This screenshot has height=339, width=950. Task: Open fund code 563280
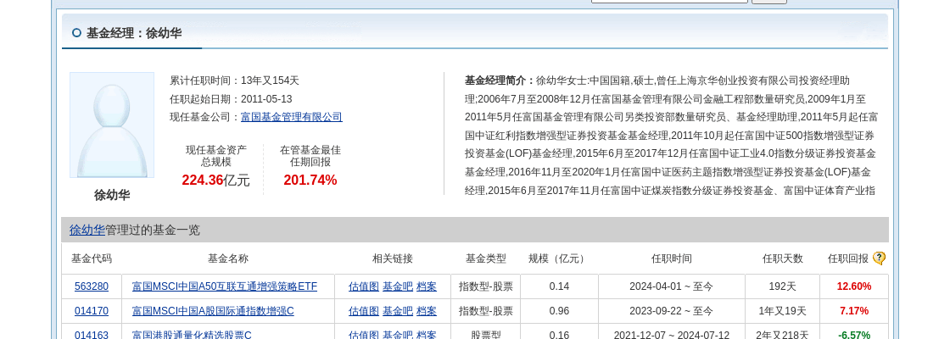click(x=92, y=287)
